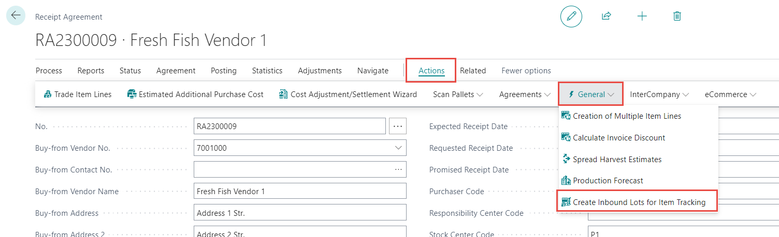Image resolution: width=779 pixels, height=237 pixels.
Task: Click the back arrow button
Action: (x=16, y=15)
